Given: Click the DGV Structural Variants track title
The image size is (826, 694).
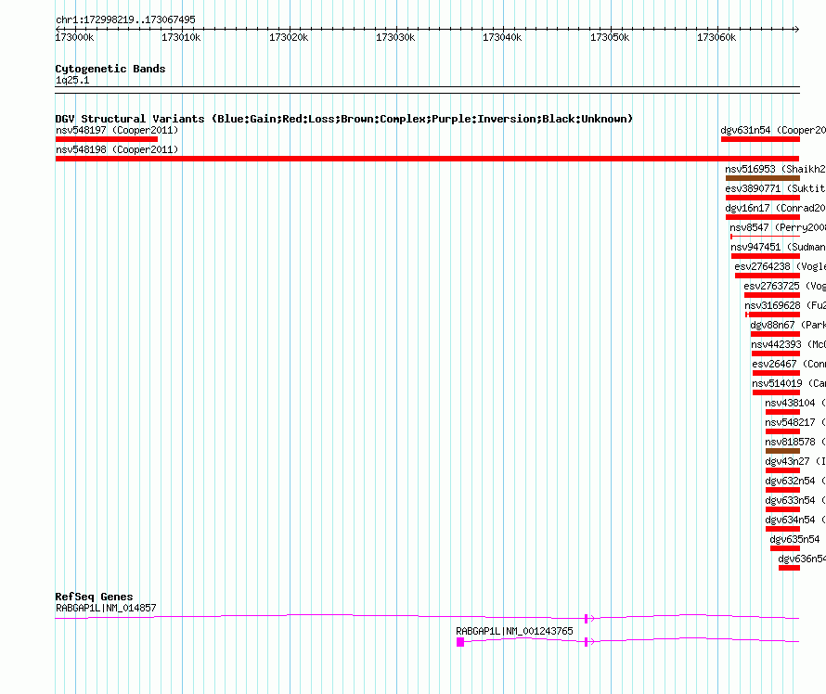Looking at the screenshot, I should (344, 119).
